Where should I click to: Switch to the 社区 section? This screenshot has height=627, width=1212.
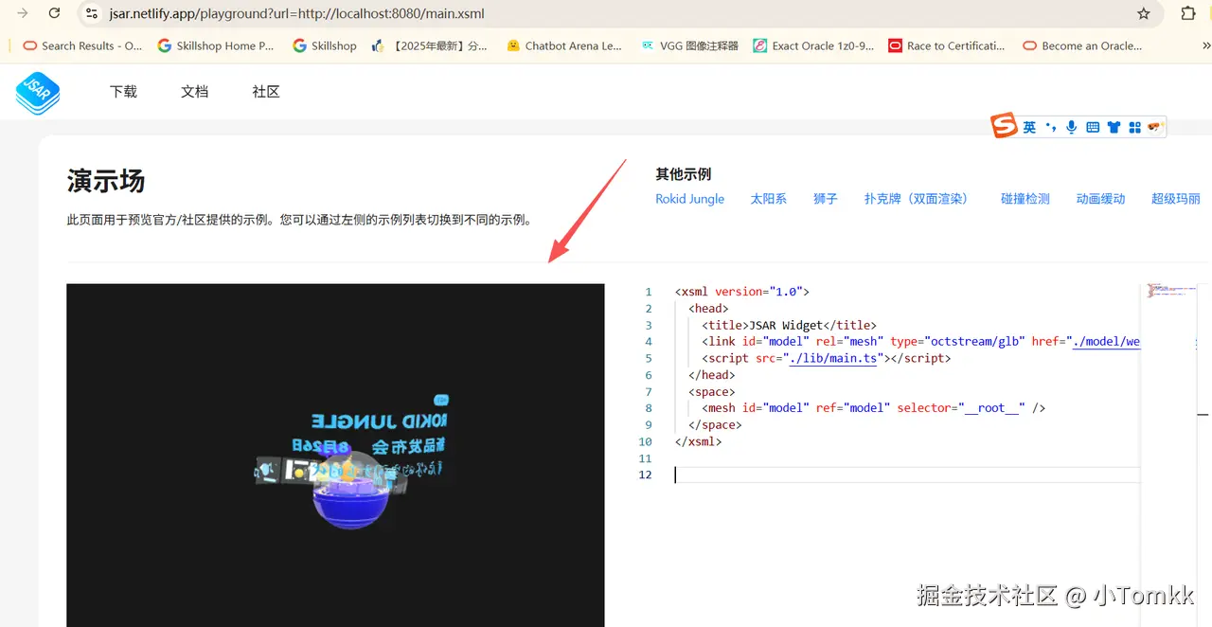pos(265,91)
